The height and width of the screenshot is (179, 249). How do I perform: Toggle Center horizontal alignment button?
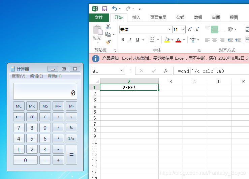point(215,40)
